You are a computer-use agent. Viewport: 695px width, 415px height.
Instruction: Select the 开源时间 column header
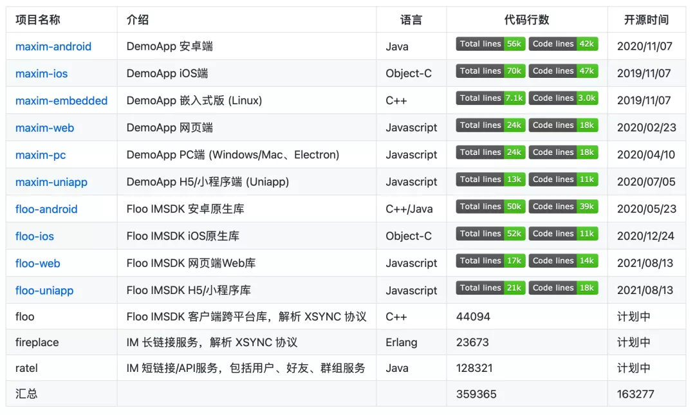click(x=646, y=19)
